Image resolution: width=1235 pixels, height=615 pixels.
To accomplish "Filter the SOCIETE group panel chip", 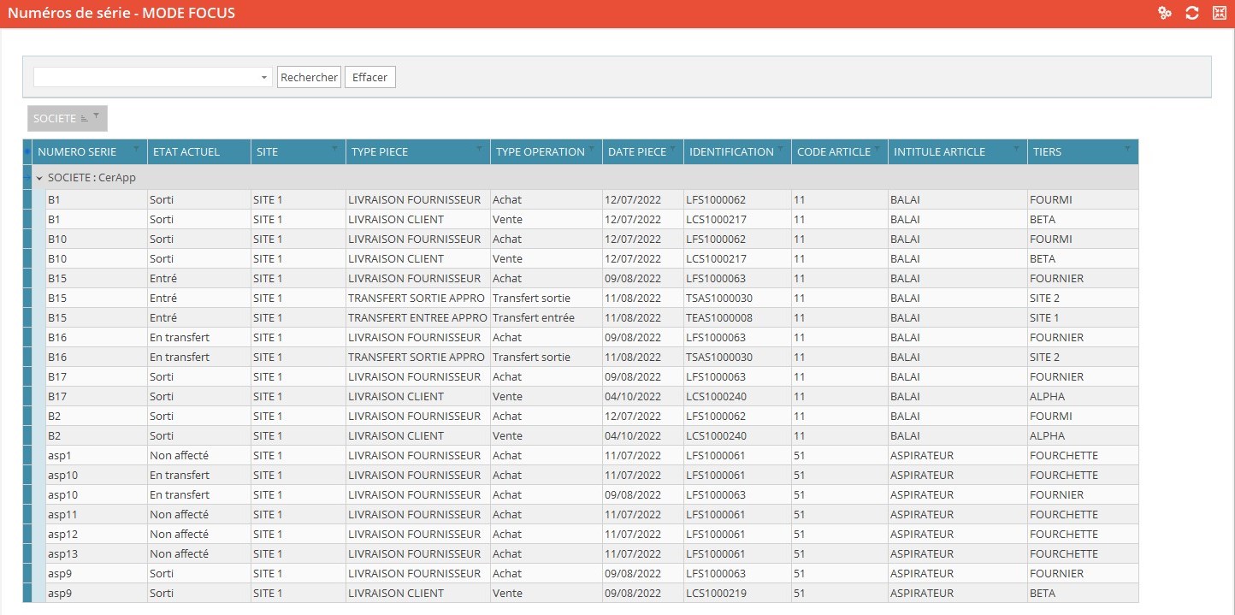I will point(96,116).
